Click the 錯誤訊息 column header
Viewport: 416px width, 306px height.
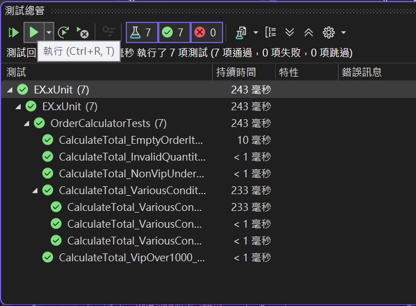pos(362,72)
